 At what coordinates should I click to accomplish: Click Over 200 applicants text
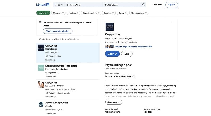[129, 42]
